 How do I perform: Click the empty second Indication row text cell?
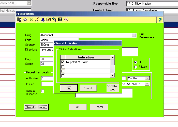pos(88,67)
